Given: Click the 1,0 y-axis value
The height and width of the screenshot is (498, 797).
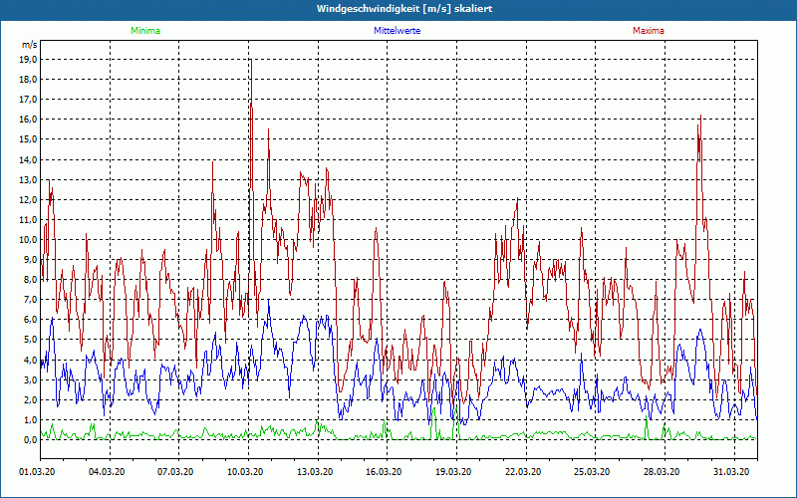Looking at the screenshot, I should point(31,419).
